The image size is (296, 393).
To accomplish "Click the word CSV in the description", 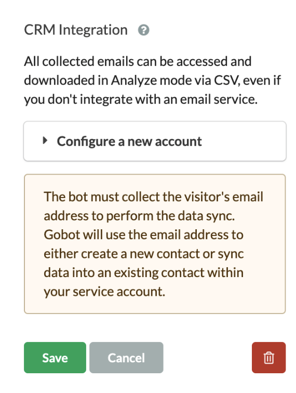I will pos(226,81).
